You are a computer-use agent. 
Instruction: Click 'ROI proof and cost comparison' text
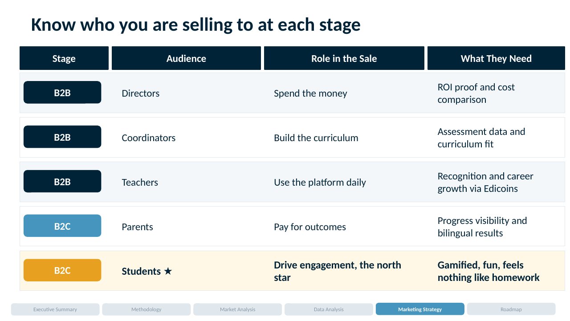pyautogui.click(x=476, y=93)
